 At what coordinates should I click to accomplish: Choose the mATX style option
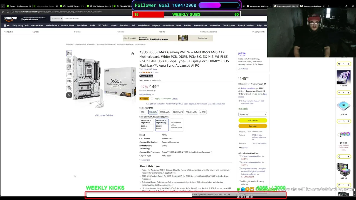(203, 112)
